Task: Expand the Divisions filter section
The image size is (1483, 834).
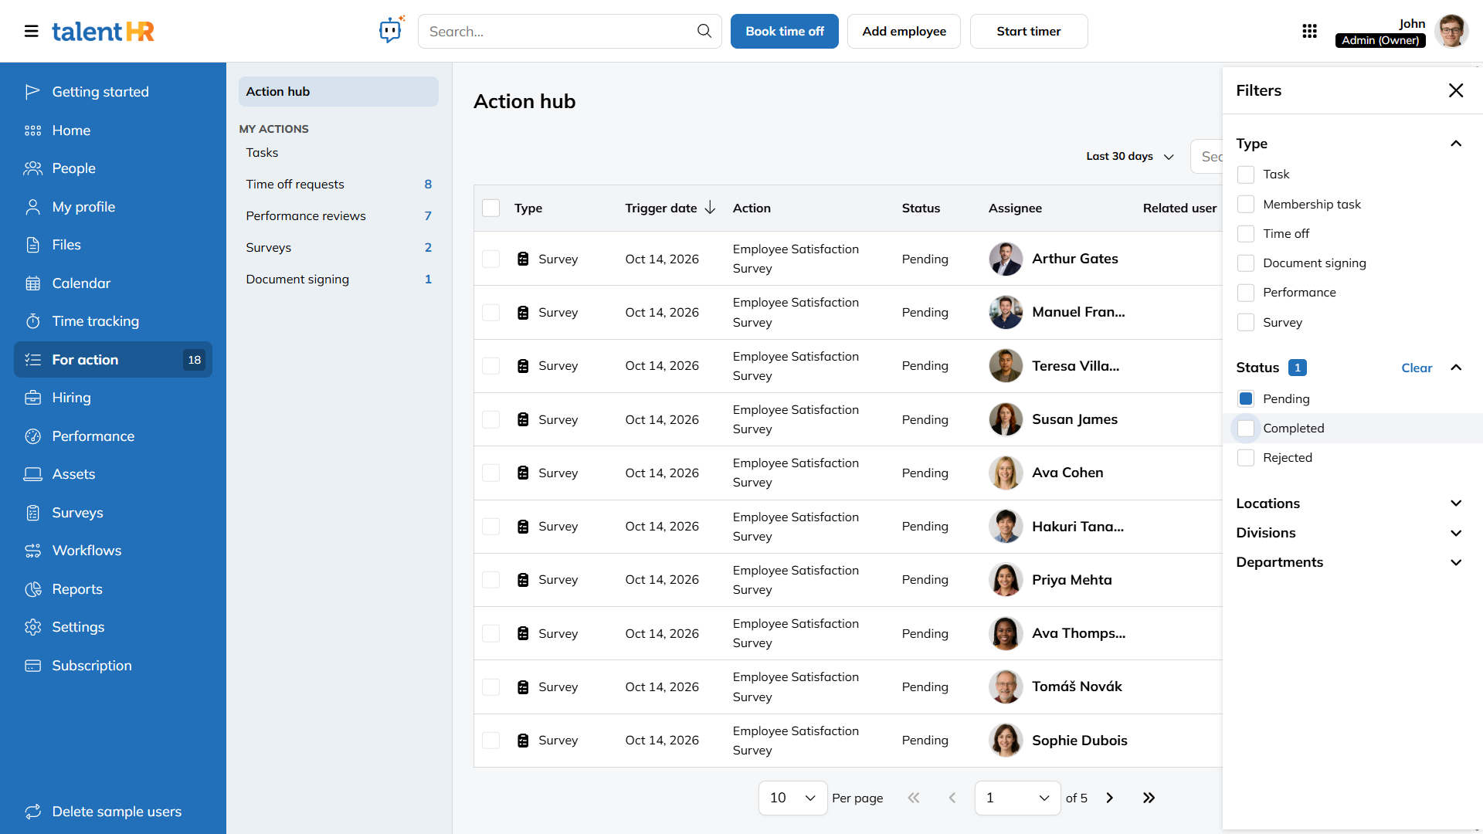Action: pos(1456,533)
